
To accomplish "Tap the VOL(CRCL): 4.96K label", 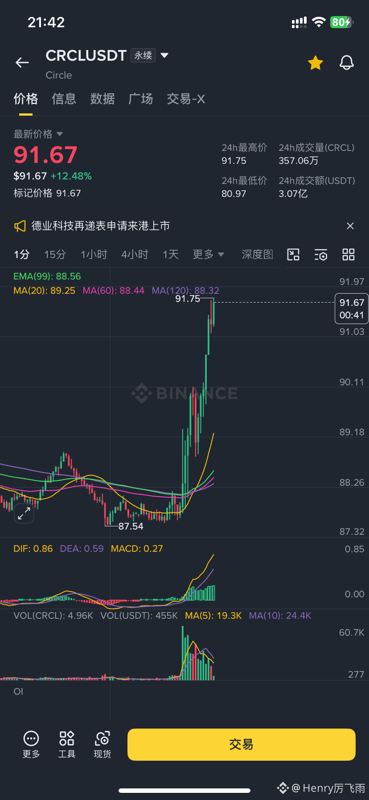I will tap(53, 616).
